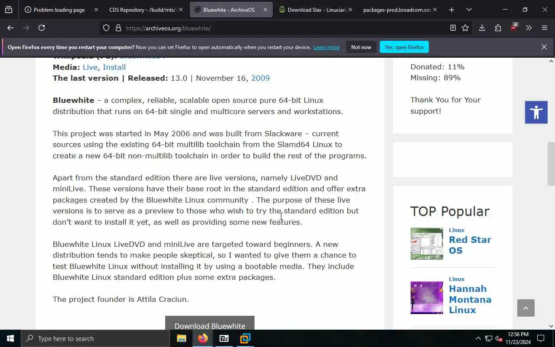Go back to the previous page

tap(10, 28)
